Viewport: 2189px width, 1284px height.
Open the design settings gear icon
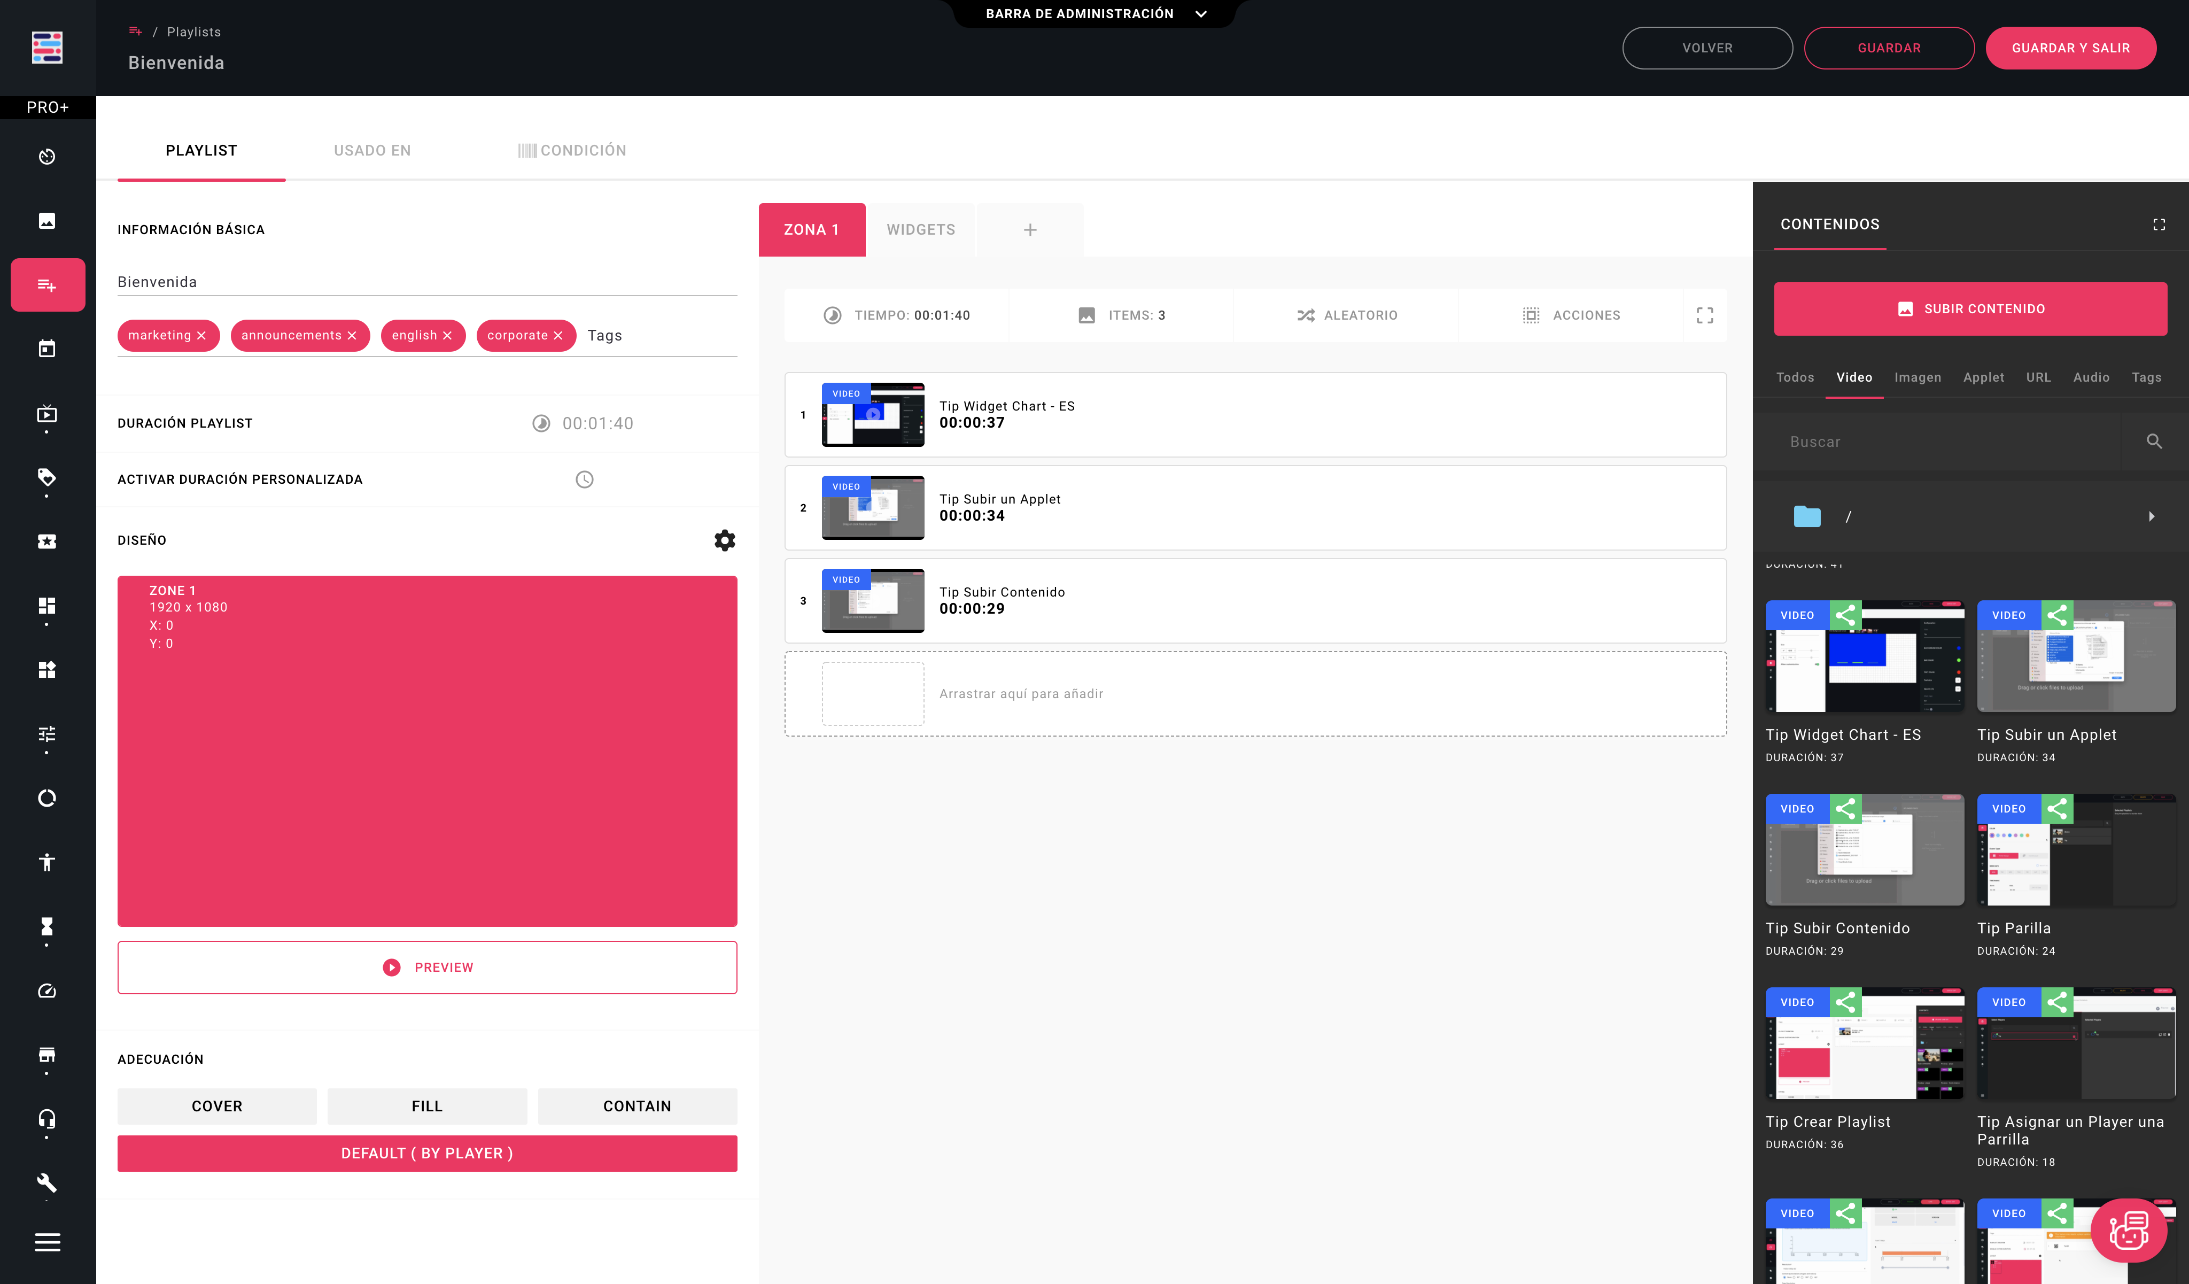[725, 540]
